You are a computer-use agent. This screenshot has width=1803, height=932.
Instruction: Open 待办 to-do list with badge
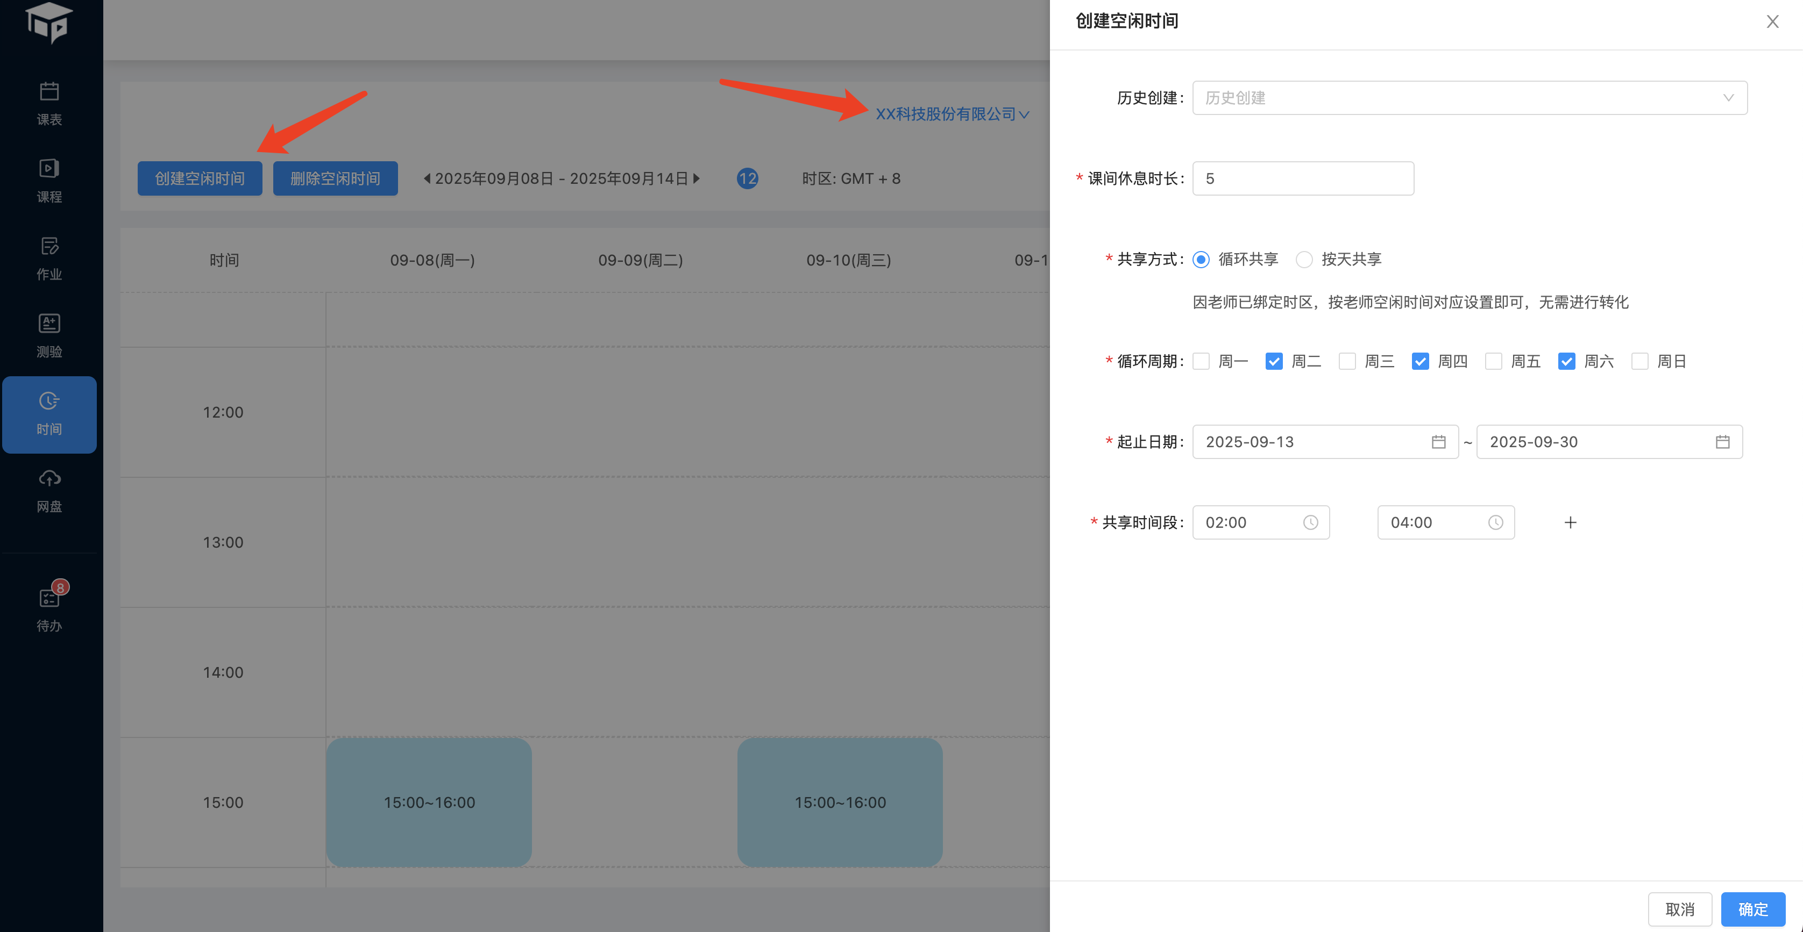click(49, 609)
